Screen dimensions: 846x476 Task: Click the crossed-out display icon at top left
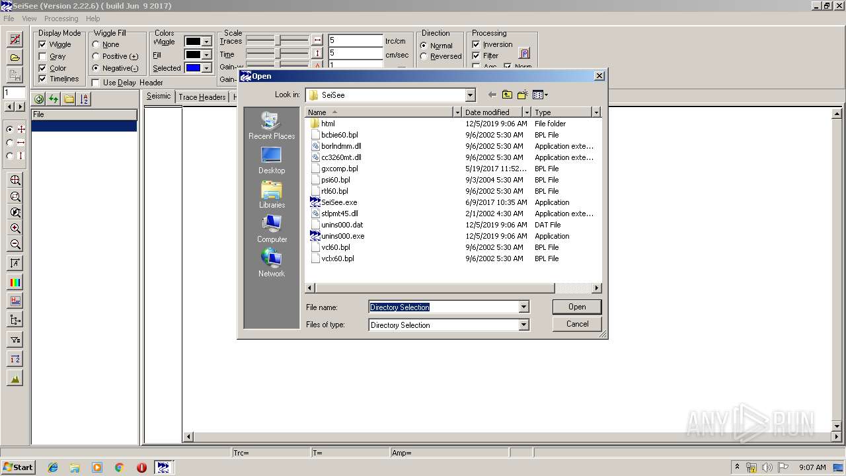[15, 40]
